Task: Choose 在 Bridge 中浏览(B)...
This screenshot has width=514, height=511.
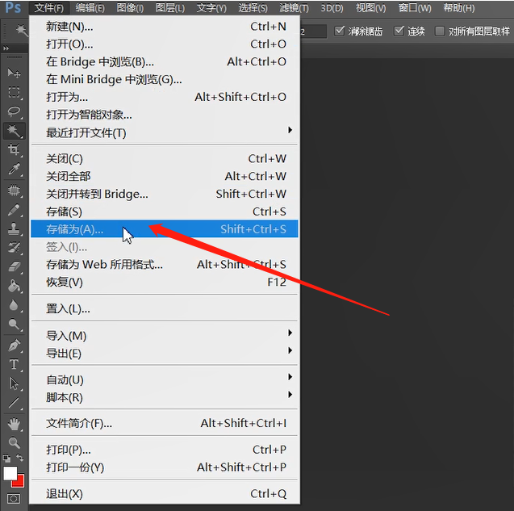Action: coord(164,61)
